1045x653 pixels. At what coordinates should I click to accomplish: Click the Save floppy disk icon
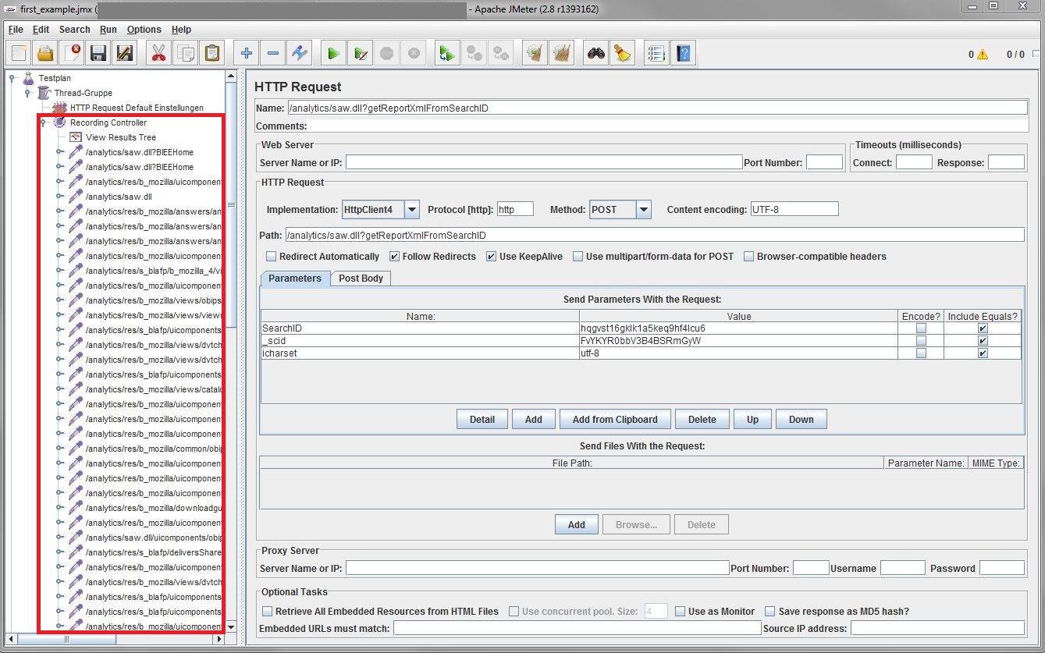point(98,54)
